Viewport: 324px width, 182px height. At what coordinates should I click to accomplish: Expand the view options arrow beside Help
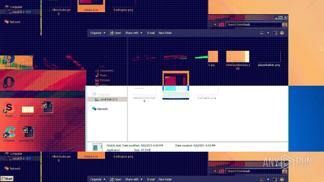pyautogui.click(x=268, y=33)
